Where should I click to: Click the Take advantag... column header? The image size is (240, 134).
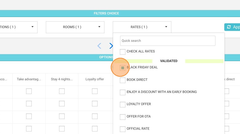[29, 79]
